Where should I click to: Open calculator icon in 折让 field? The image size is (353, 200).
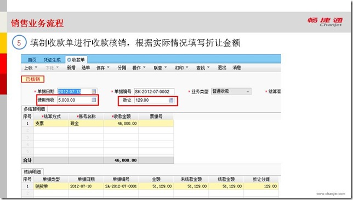(x=171, y=100)
